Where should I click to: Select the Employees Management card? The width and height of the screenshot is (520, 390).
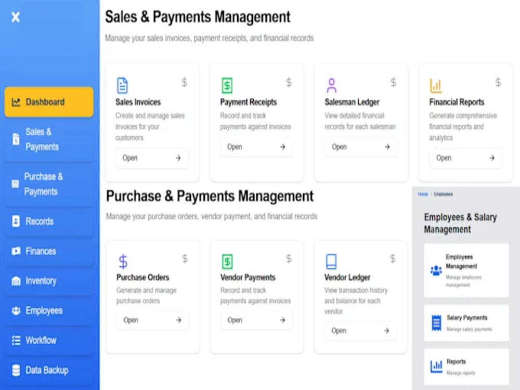(x=466, y=270)
